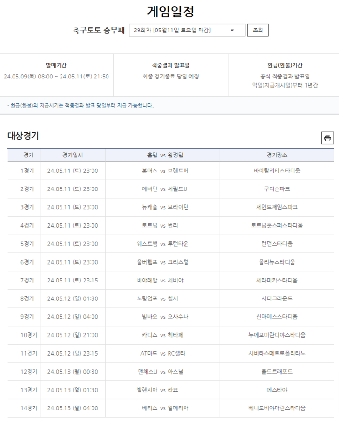The height and width of the screenshot is (423, 339).
Task: Click the 런던스타디움 venue cell
Action: [x=277, y=244]
